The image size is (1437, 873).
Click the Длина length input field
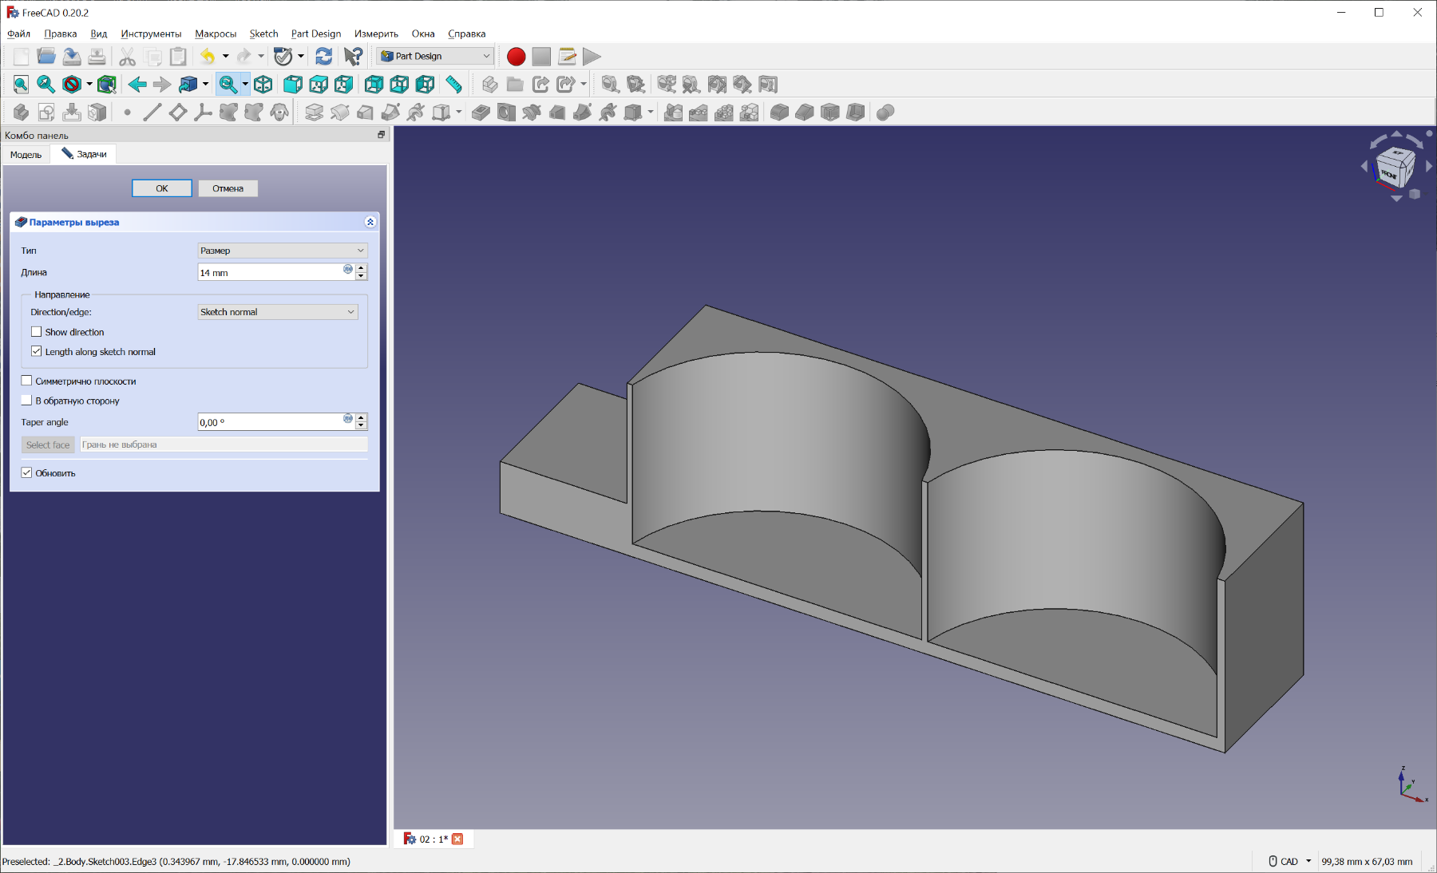[270, 273]
